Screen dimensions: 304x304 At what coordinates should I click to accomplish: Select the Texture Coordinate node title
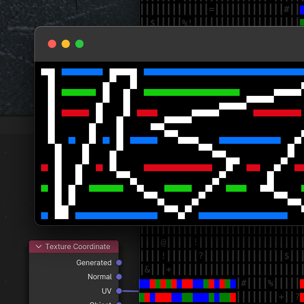(x=78, y=246)
